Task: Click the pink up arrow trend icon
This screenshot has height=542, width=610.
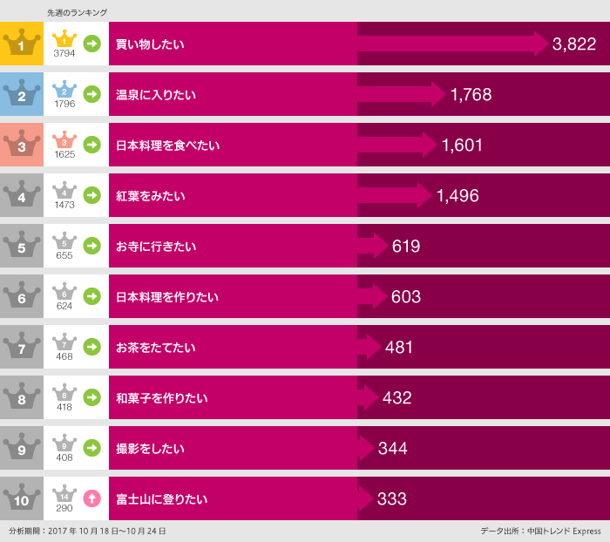Action: pyautogui.click(x=91, y=498)
